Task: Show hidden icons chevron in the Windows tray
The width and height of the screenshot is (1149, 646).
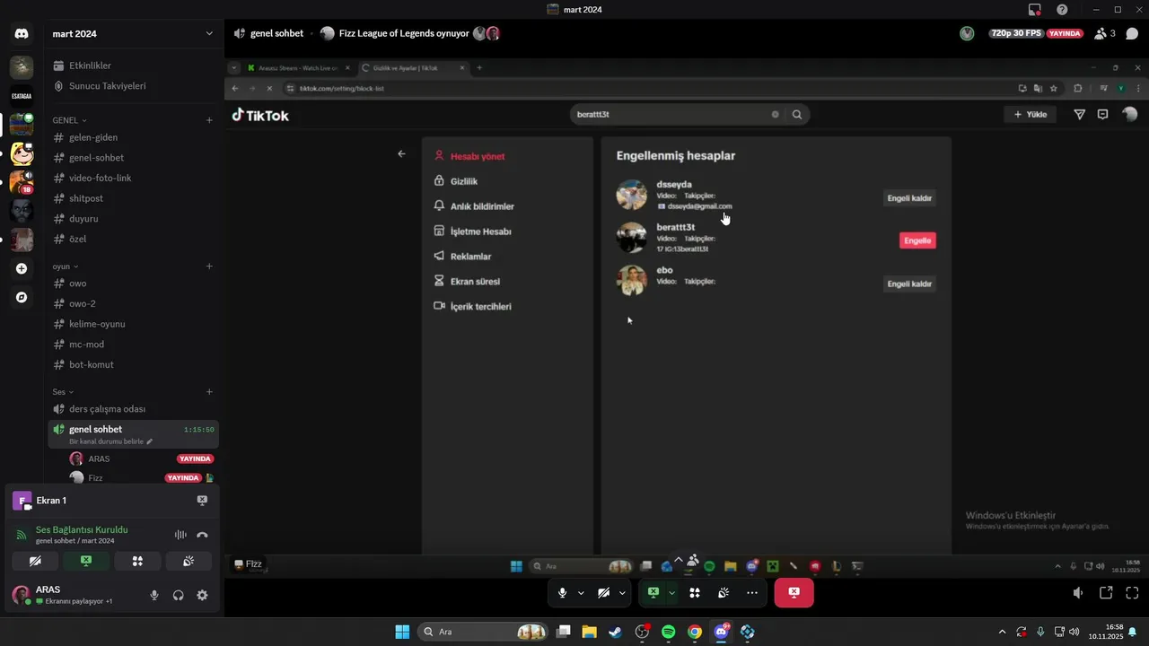Action: point(1003,632)
